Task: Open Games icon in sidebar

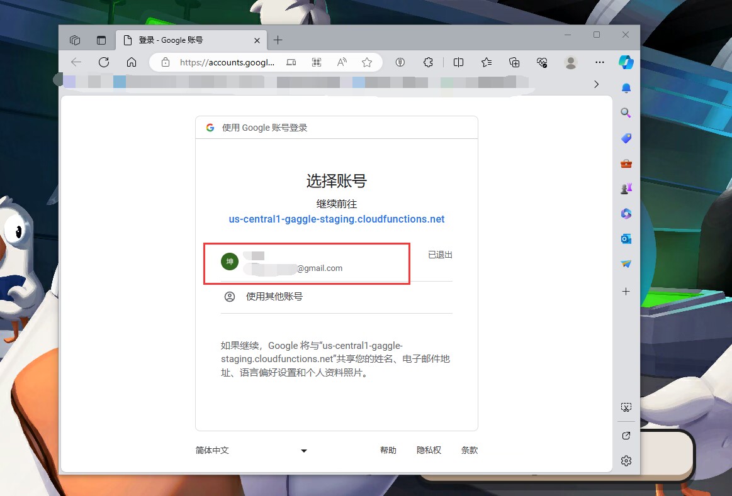Action: [x=626, y=189]
